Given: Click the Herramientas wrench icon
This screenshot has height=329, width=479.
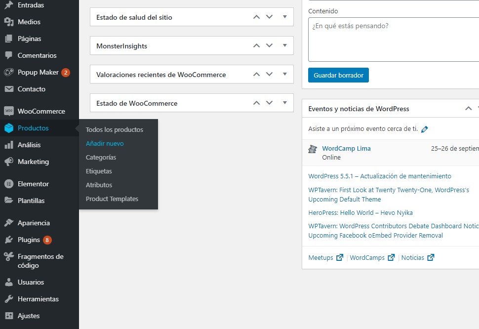Looking at the screenshot, I should [x=9, y=299].
